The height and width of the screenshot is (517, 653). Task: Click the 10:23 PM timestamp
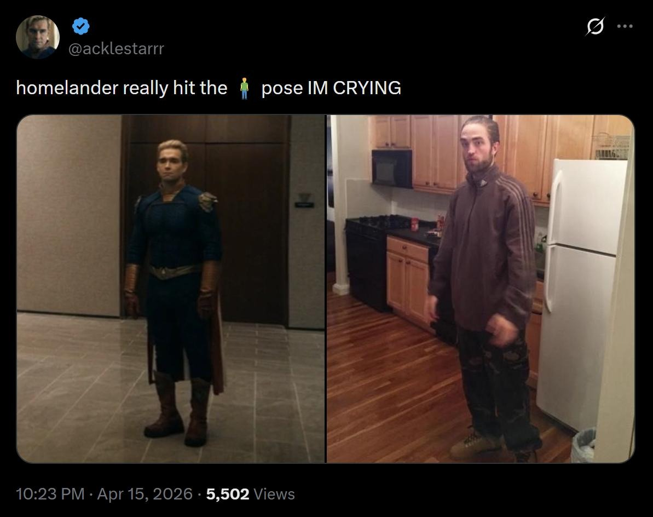pos(50,494)
